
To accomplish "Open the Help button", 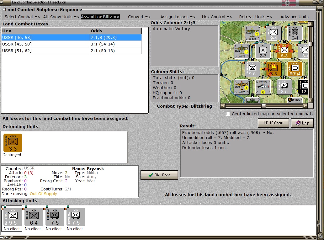I will click(302, 123).
